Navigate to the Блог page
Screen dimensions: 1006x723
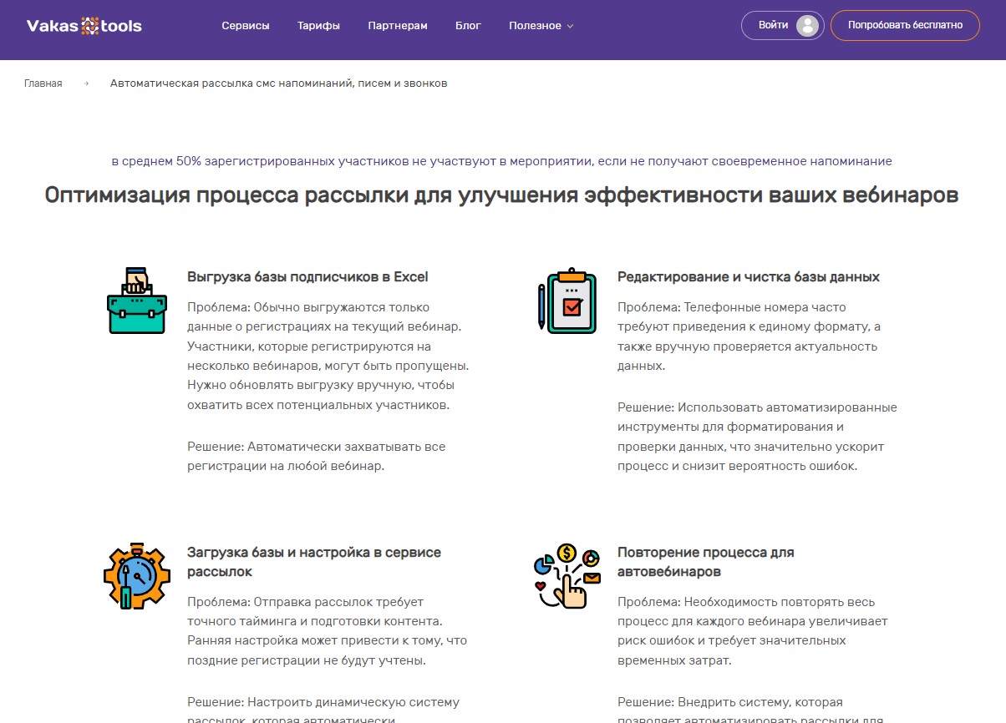[468, 26]
